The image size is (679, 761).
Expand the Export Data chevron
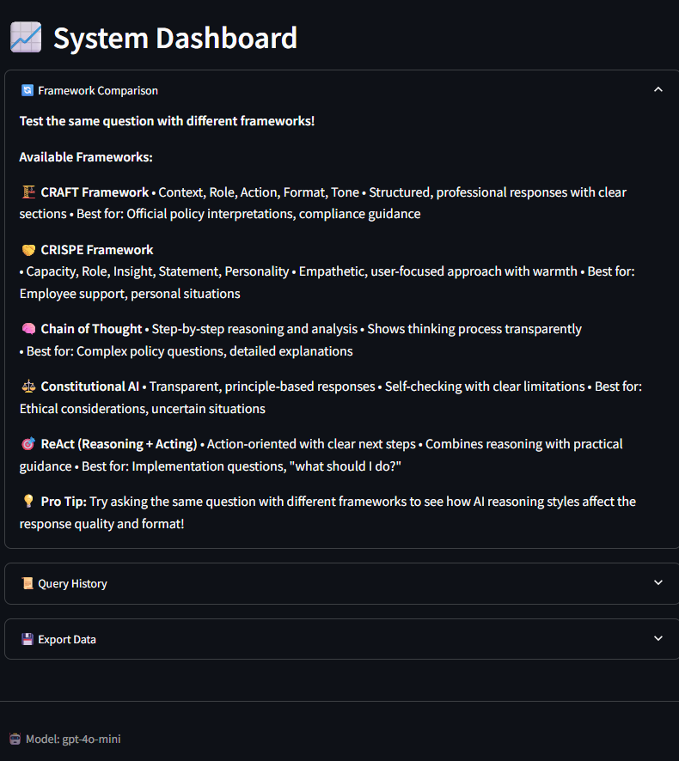coord(658,639)
